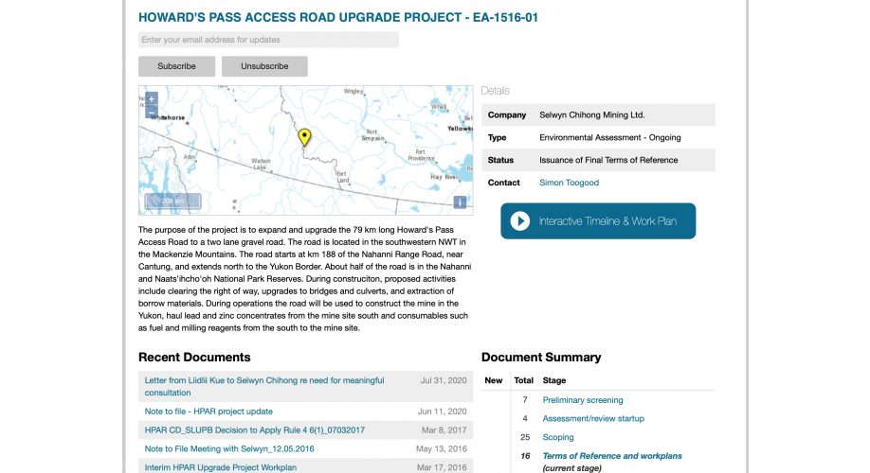870x473 pixels.
Task: Click the Mar 8, 2017 date
Action: (x=444, y=430)
